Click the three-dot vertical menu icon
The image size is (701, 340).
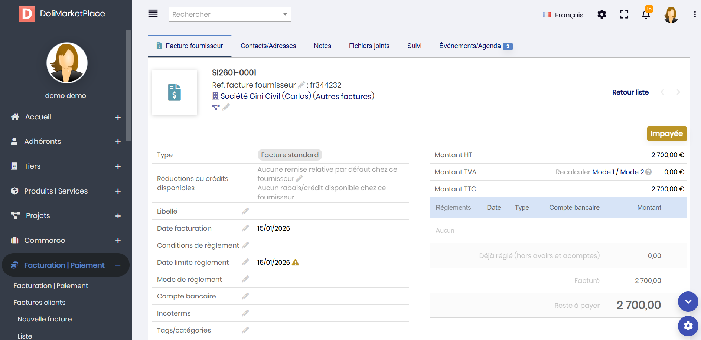tap(695, 14)
